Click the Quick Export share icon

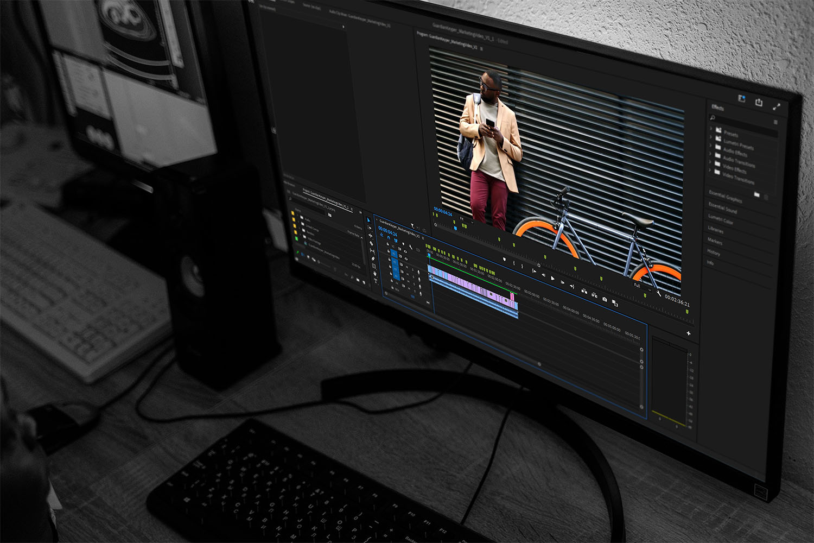click(x=759, y=102)
